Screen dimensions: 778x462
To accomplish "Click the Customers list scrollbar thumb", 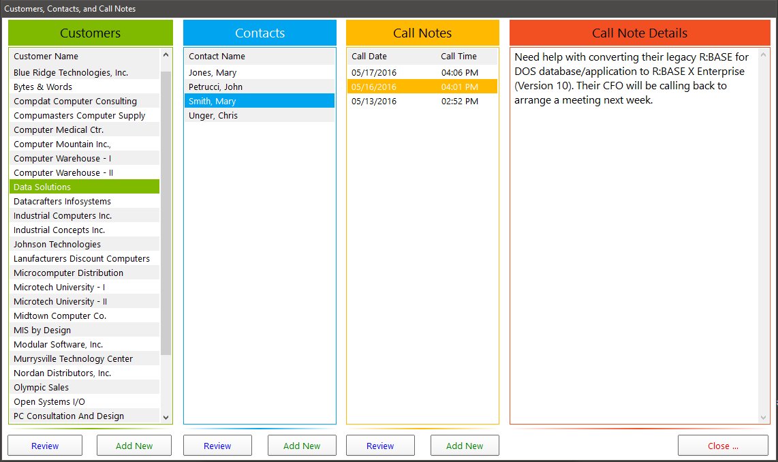I will [x=166, y=213].
